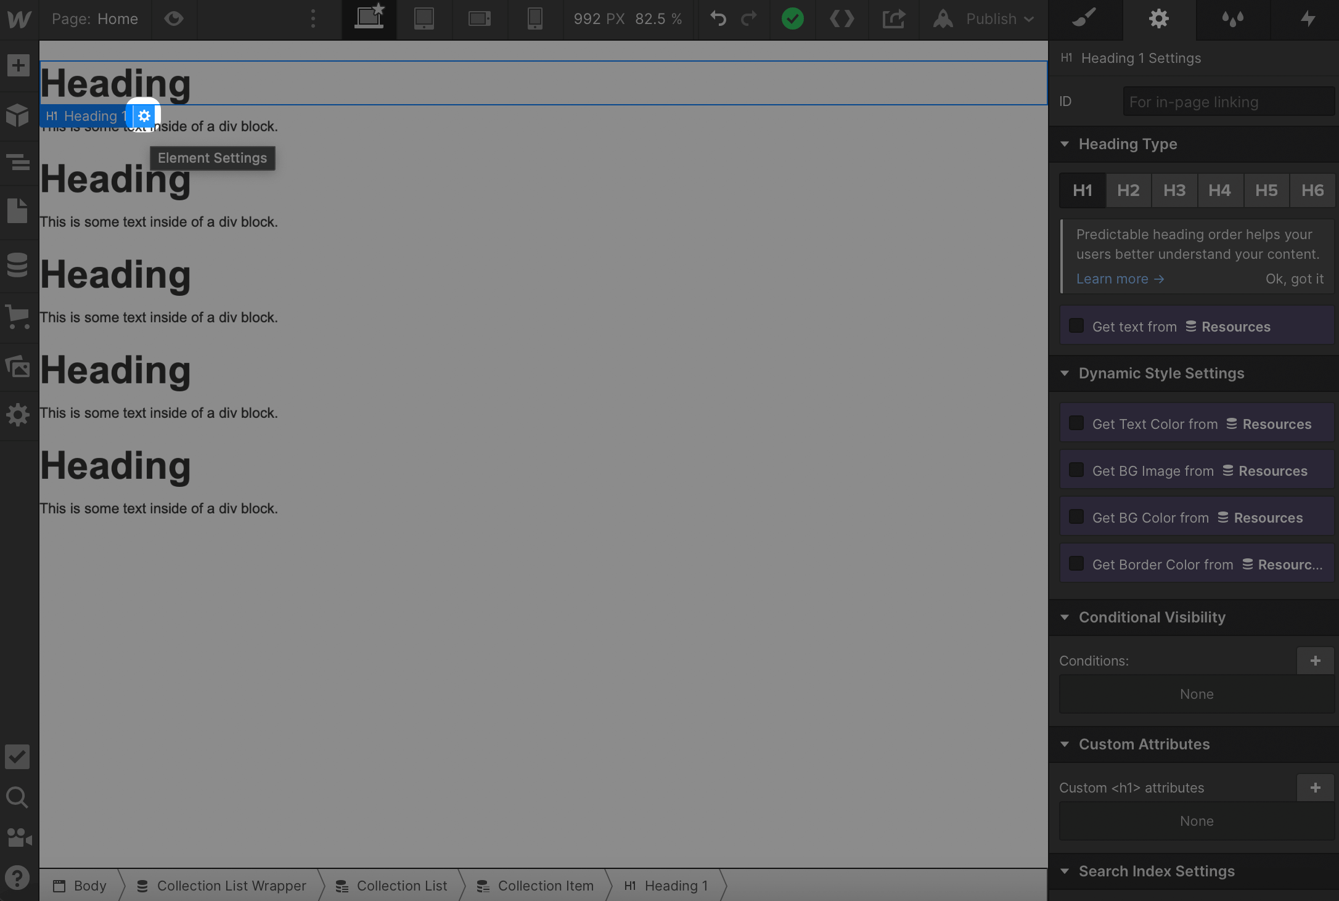Open the CMS Collections panel

18,265
